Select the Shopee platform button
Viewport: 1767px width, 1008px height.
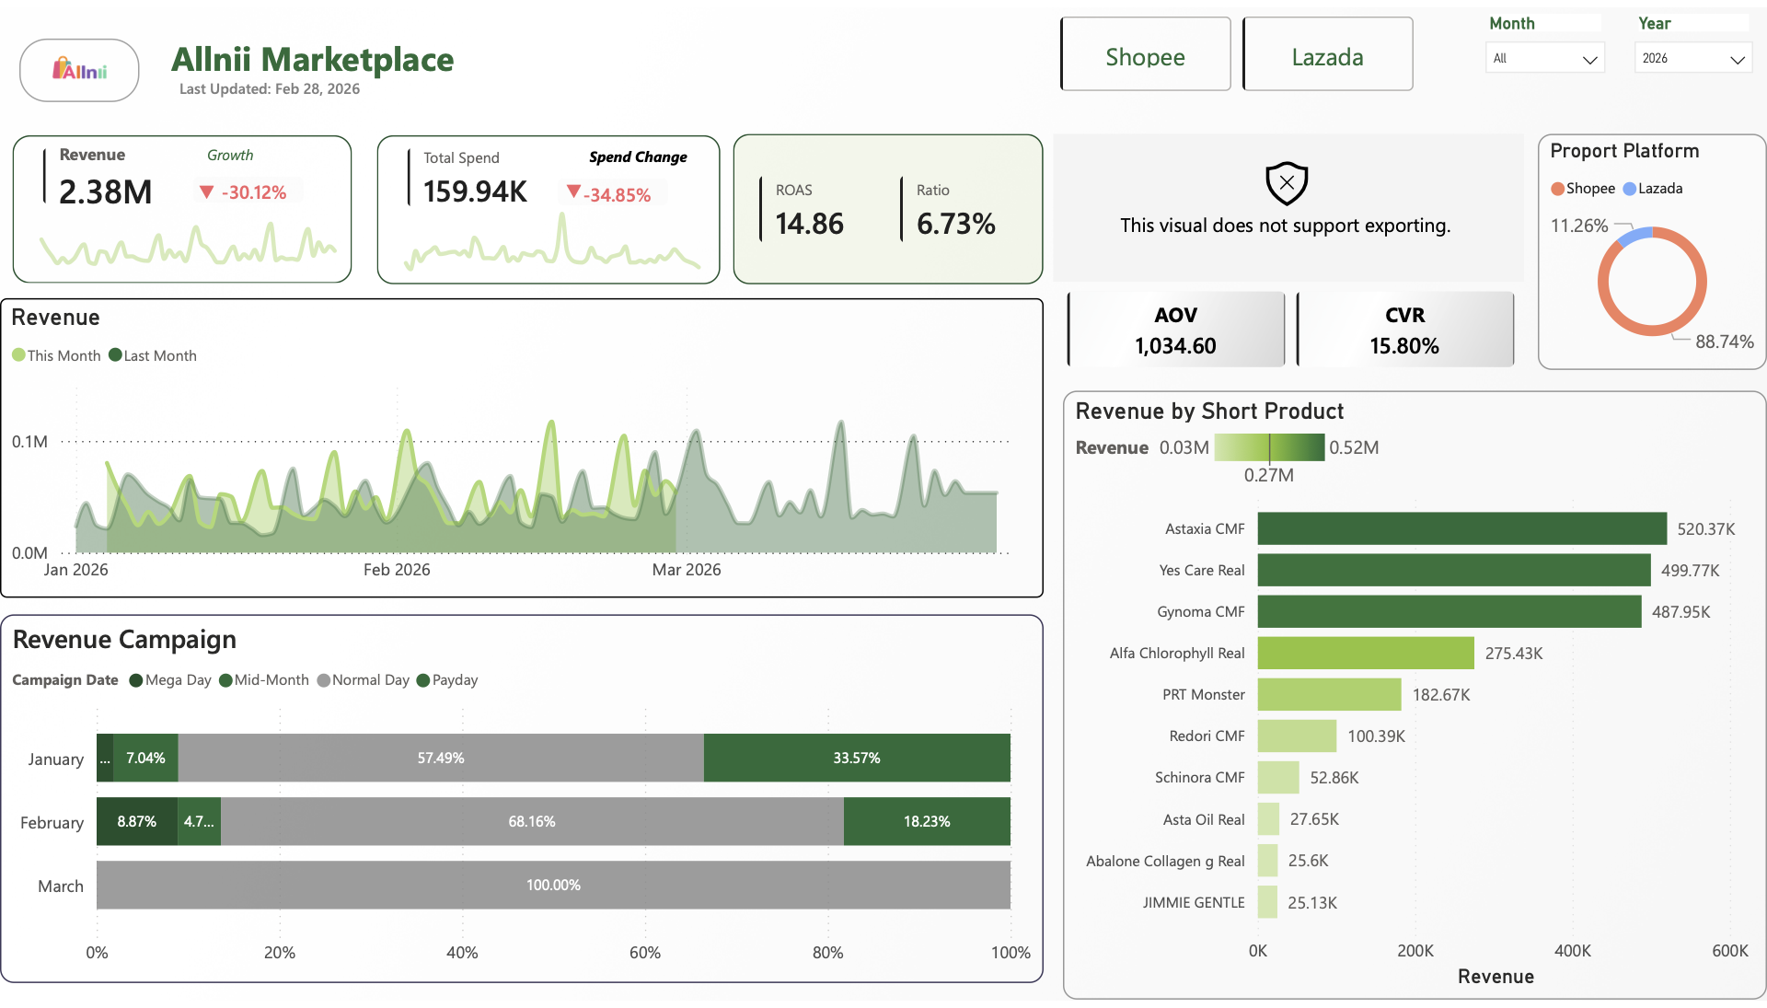coord(1146,54)
